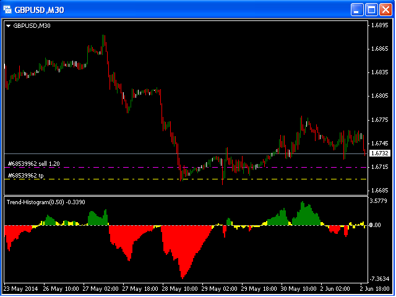Click price scale value 1.6715
396x297 pixels.
(380, 167)
